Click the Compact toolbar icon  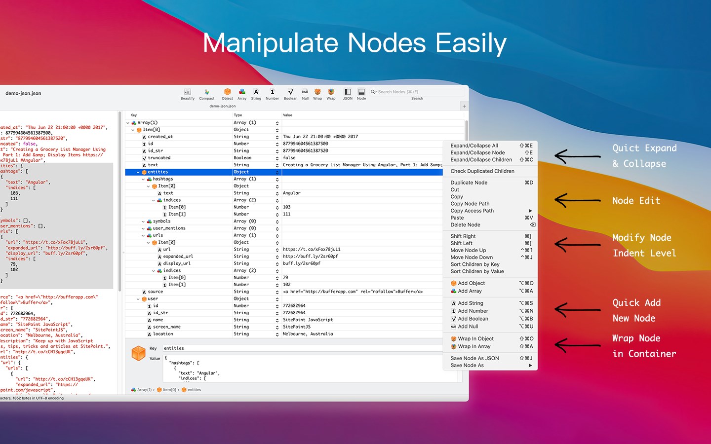206,92
